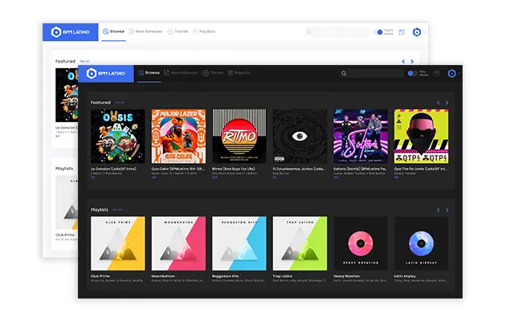Click the crate icon in the light window header

pyautogui.click(x=402, y=32)
